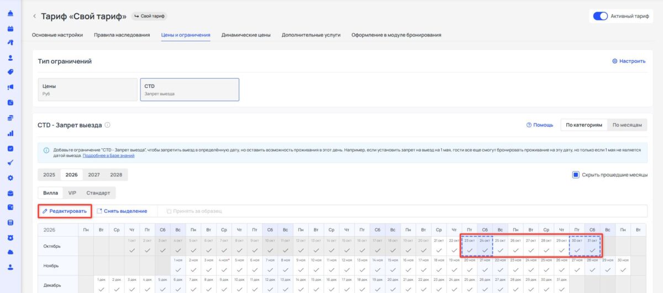The height and width of the screenshot is (293, 663).
Task: Select the "31 окт" calendar cell
Action: click(592, 245)
